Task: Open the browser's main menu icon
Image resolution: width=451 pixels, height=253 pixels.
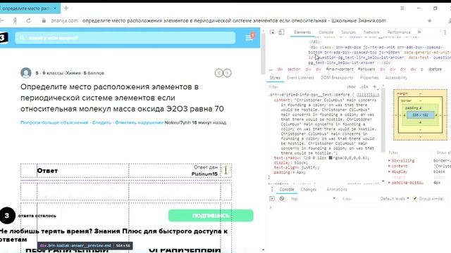Action: (x=402, y=8)
